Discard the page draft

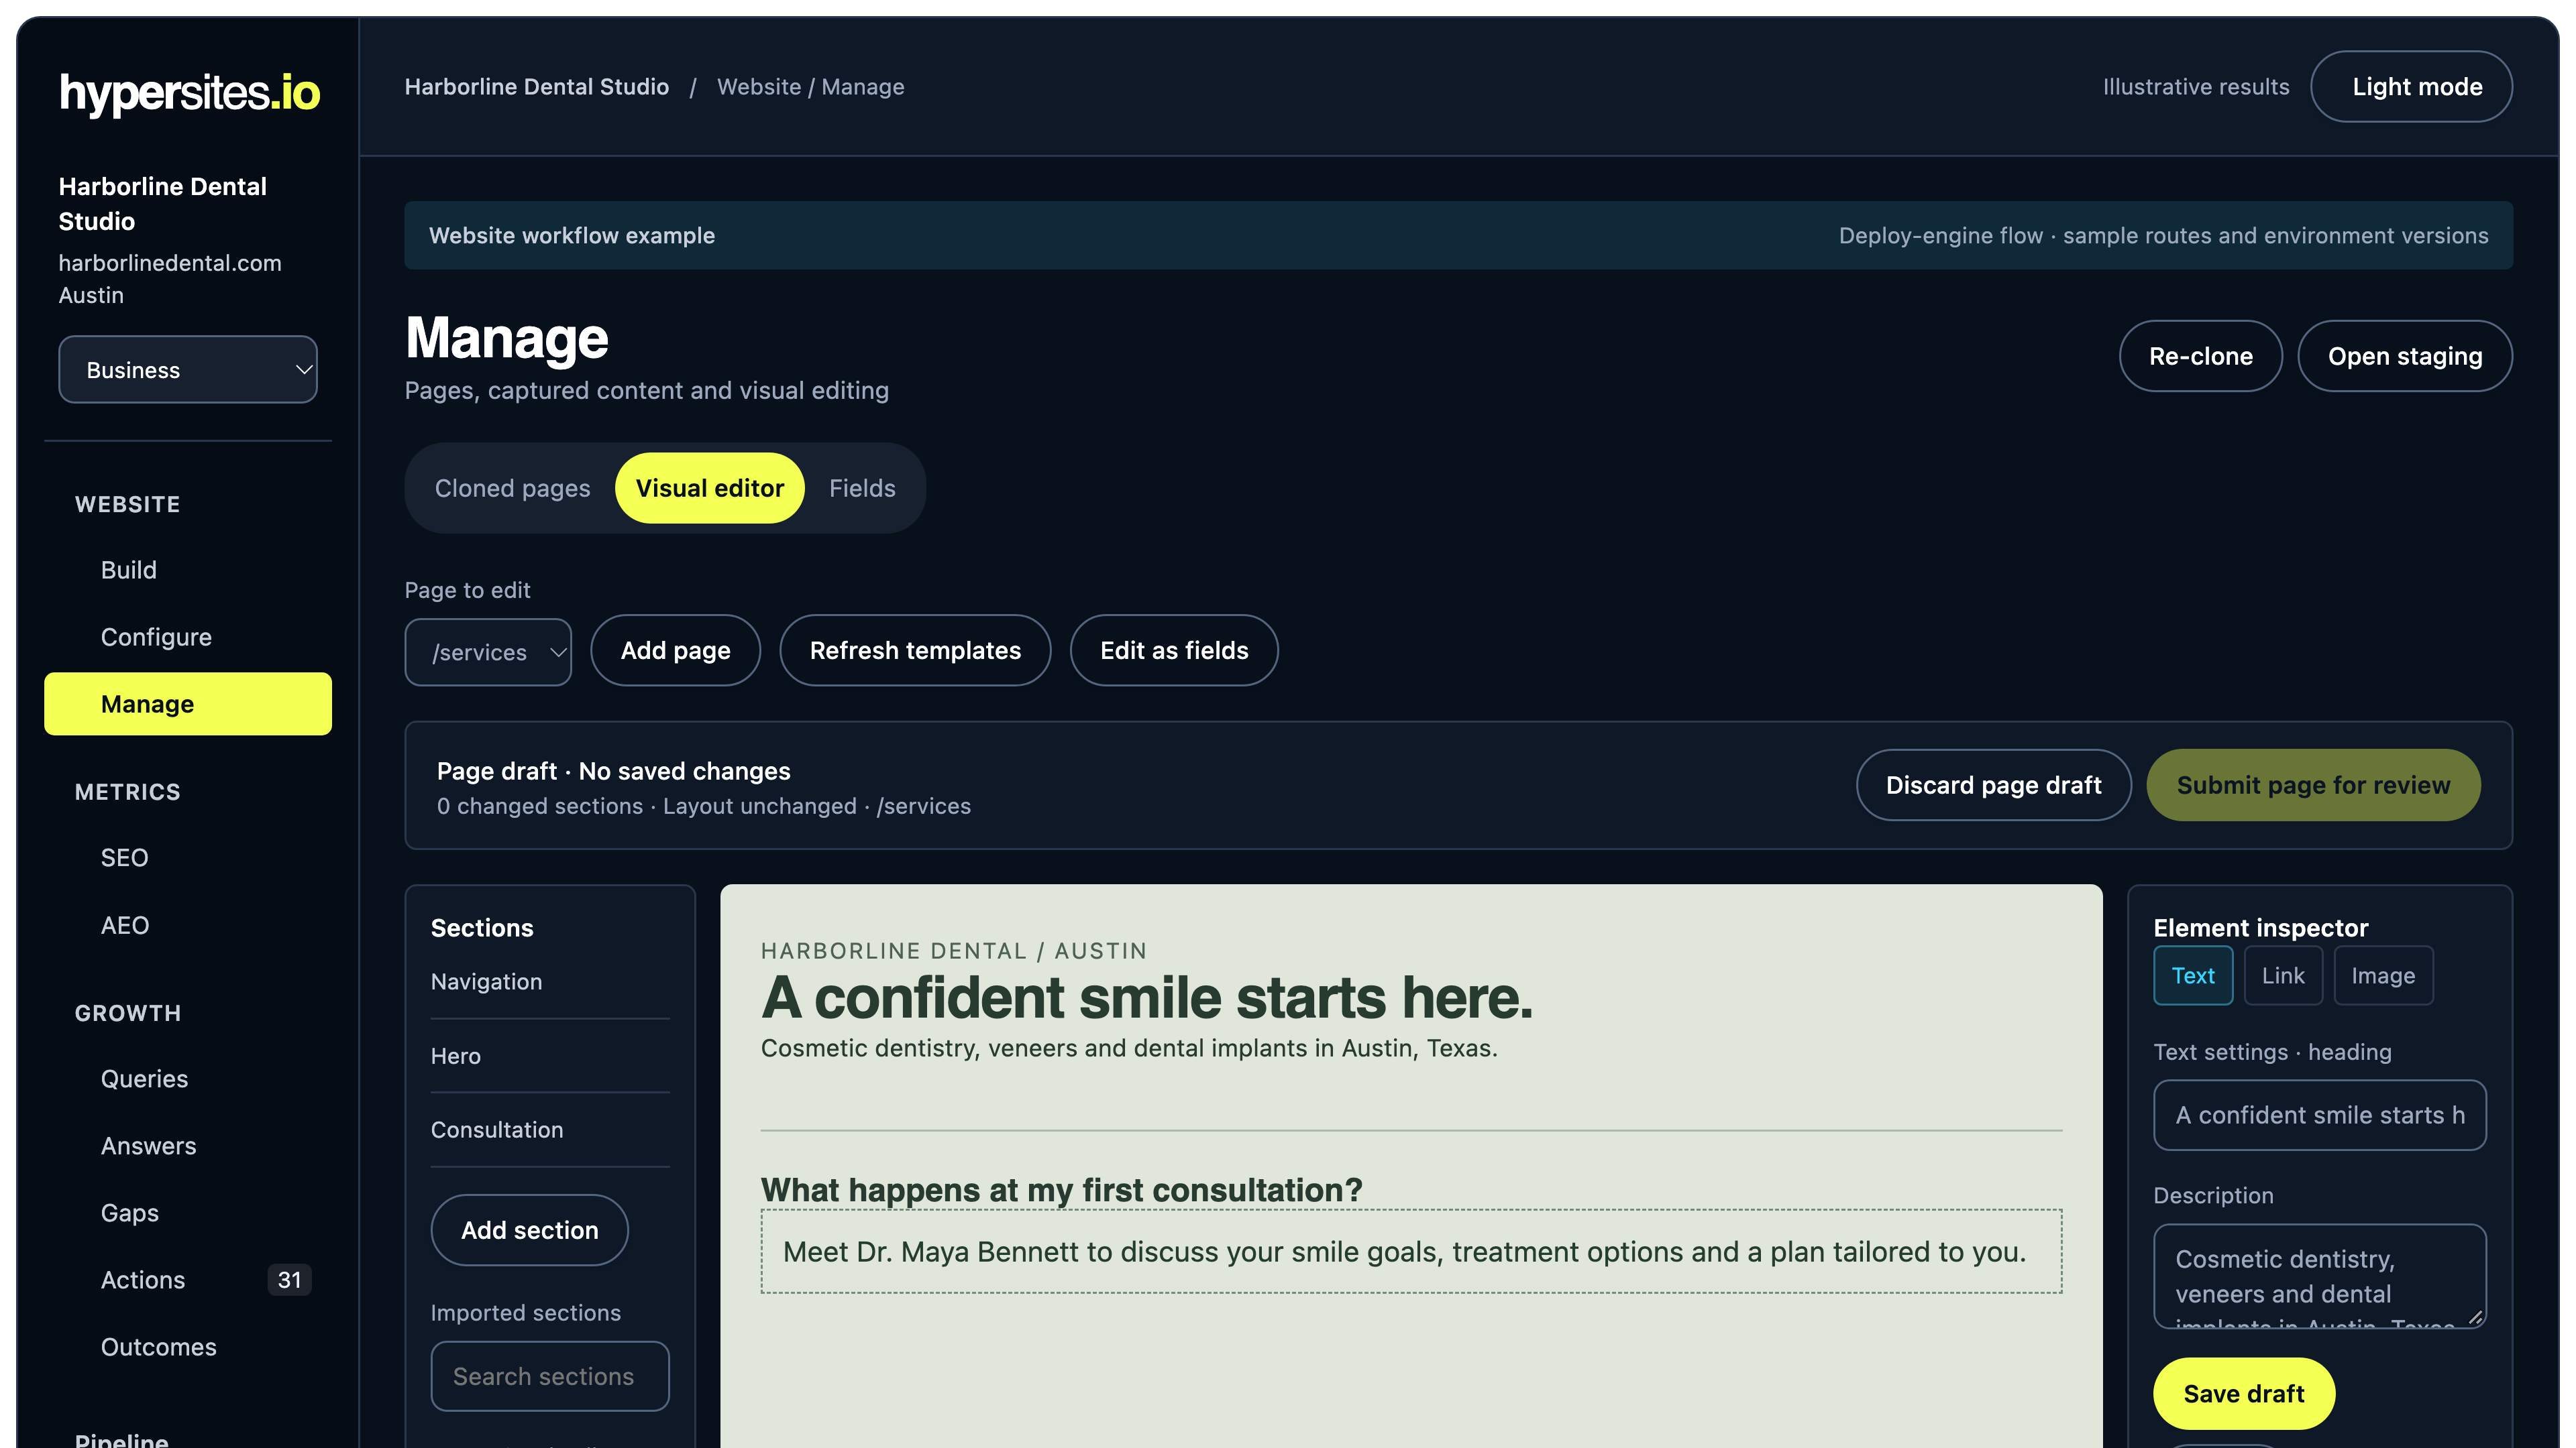tap(1993, 786)
